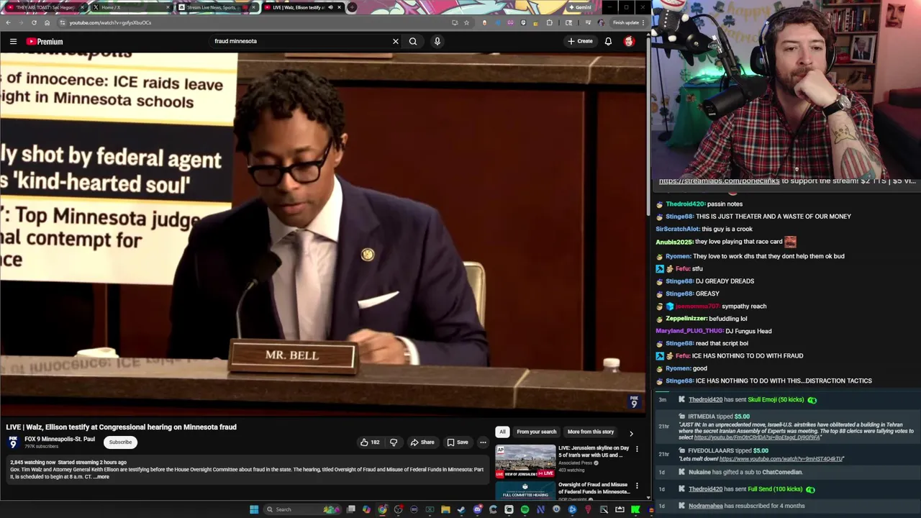Open FOX 9 Minneapolis-St. Paul channel name
Viewport: 921px width, 518px height.
click(60, 439)
